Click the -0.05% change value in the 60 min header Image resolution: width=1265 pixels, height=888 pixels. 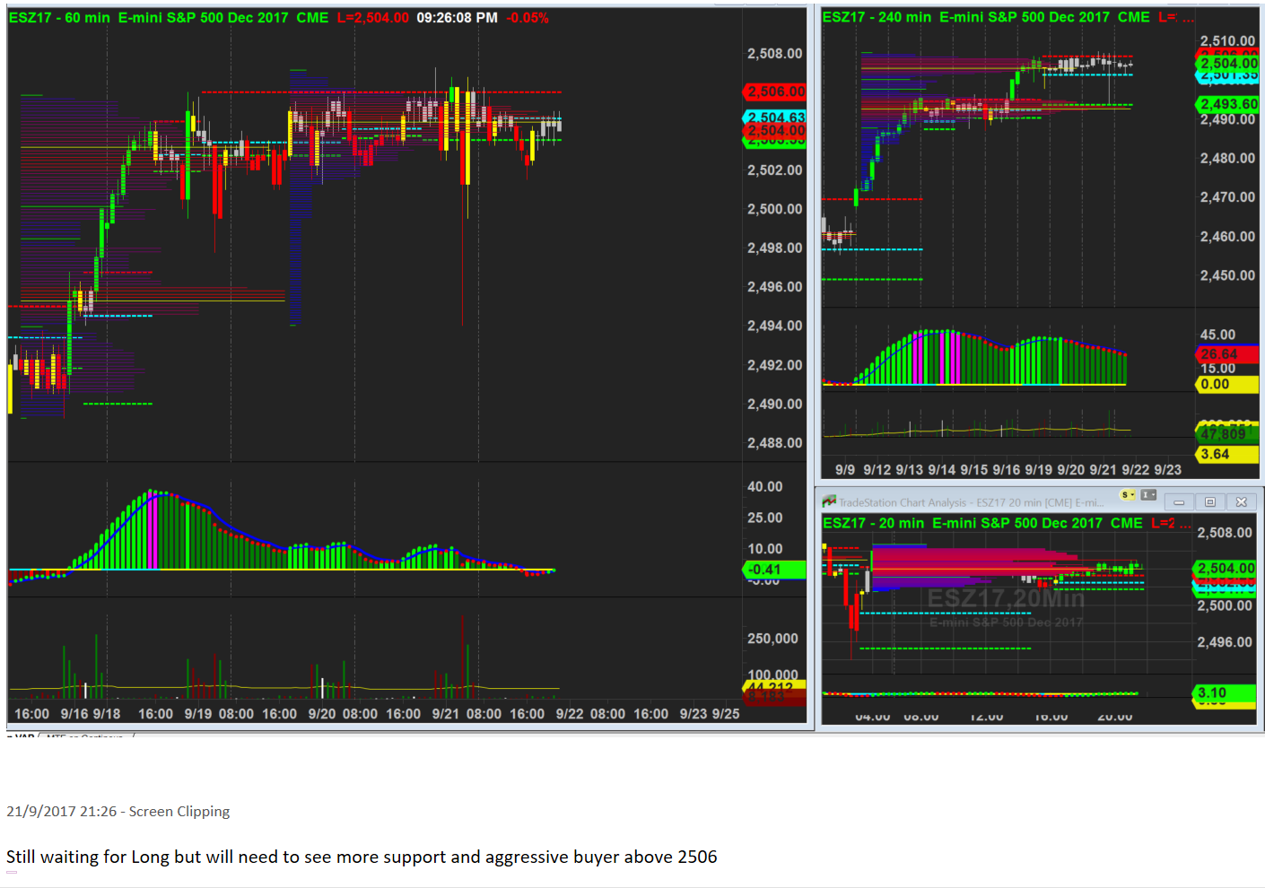coord(528,18)
